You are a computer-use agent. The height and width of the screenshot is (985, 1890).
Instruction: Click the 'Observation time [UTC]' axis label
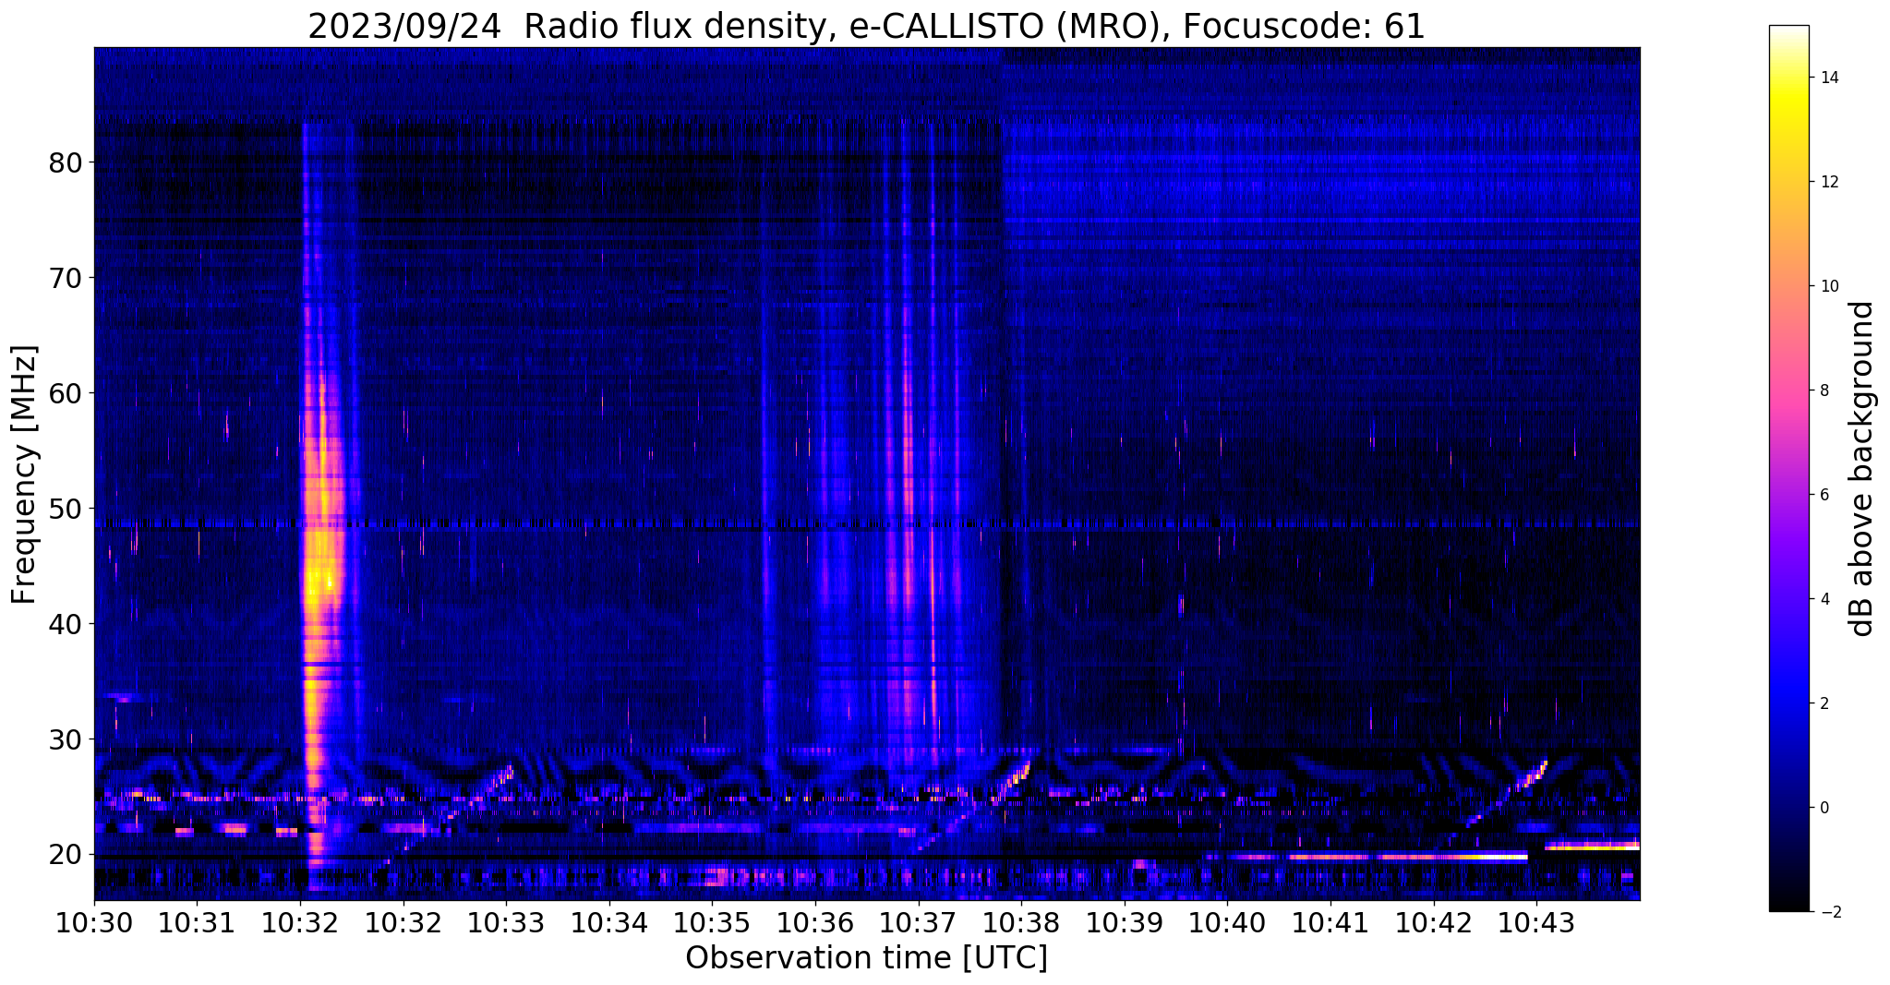(866, 958)
